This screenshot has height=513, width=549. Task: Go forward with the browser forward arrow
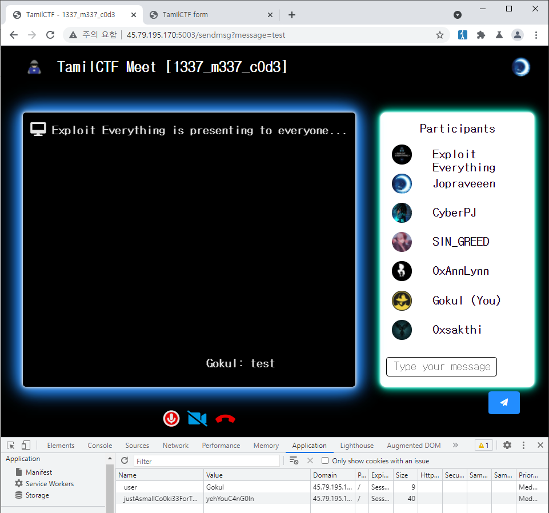coord(32,35)
